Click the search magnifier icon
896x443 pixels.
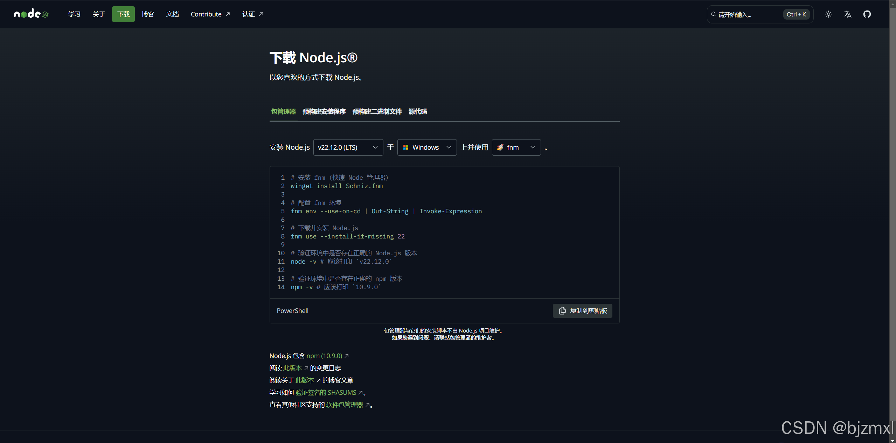click(713, 14)
